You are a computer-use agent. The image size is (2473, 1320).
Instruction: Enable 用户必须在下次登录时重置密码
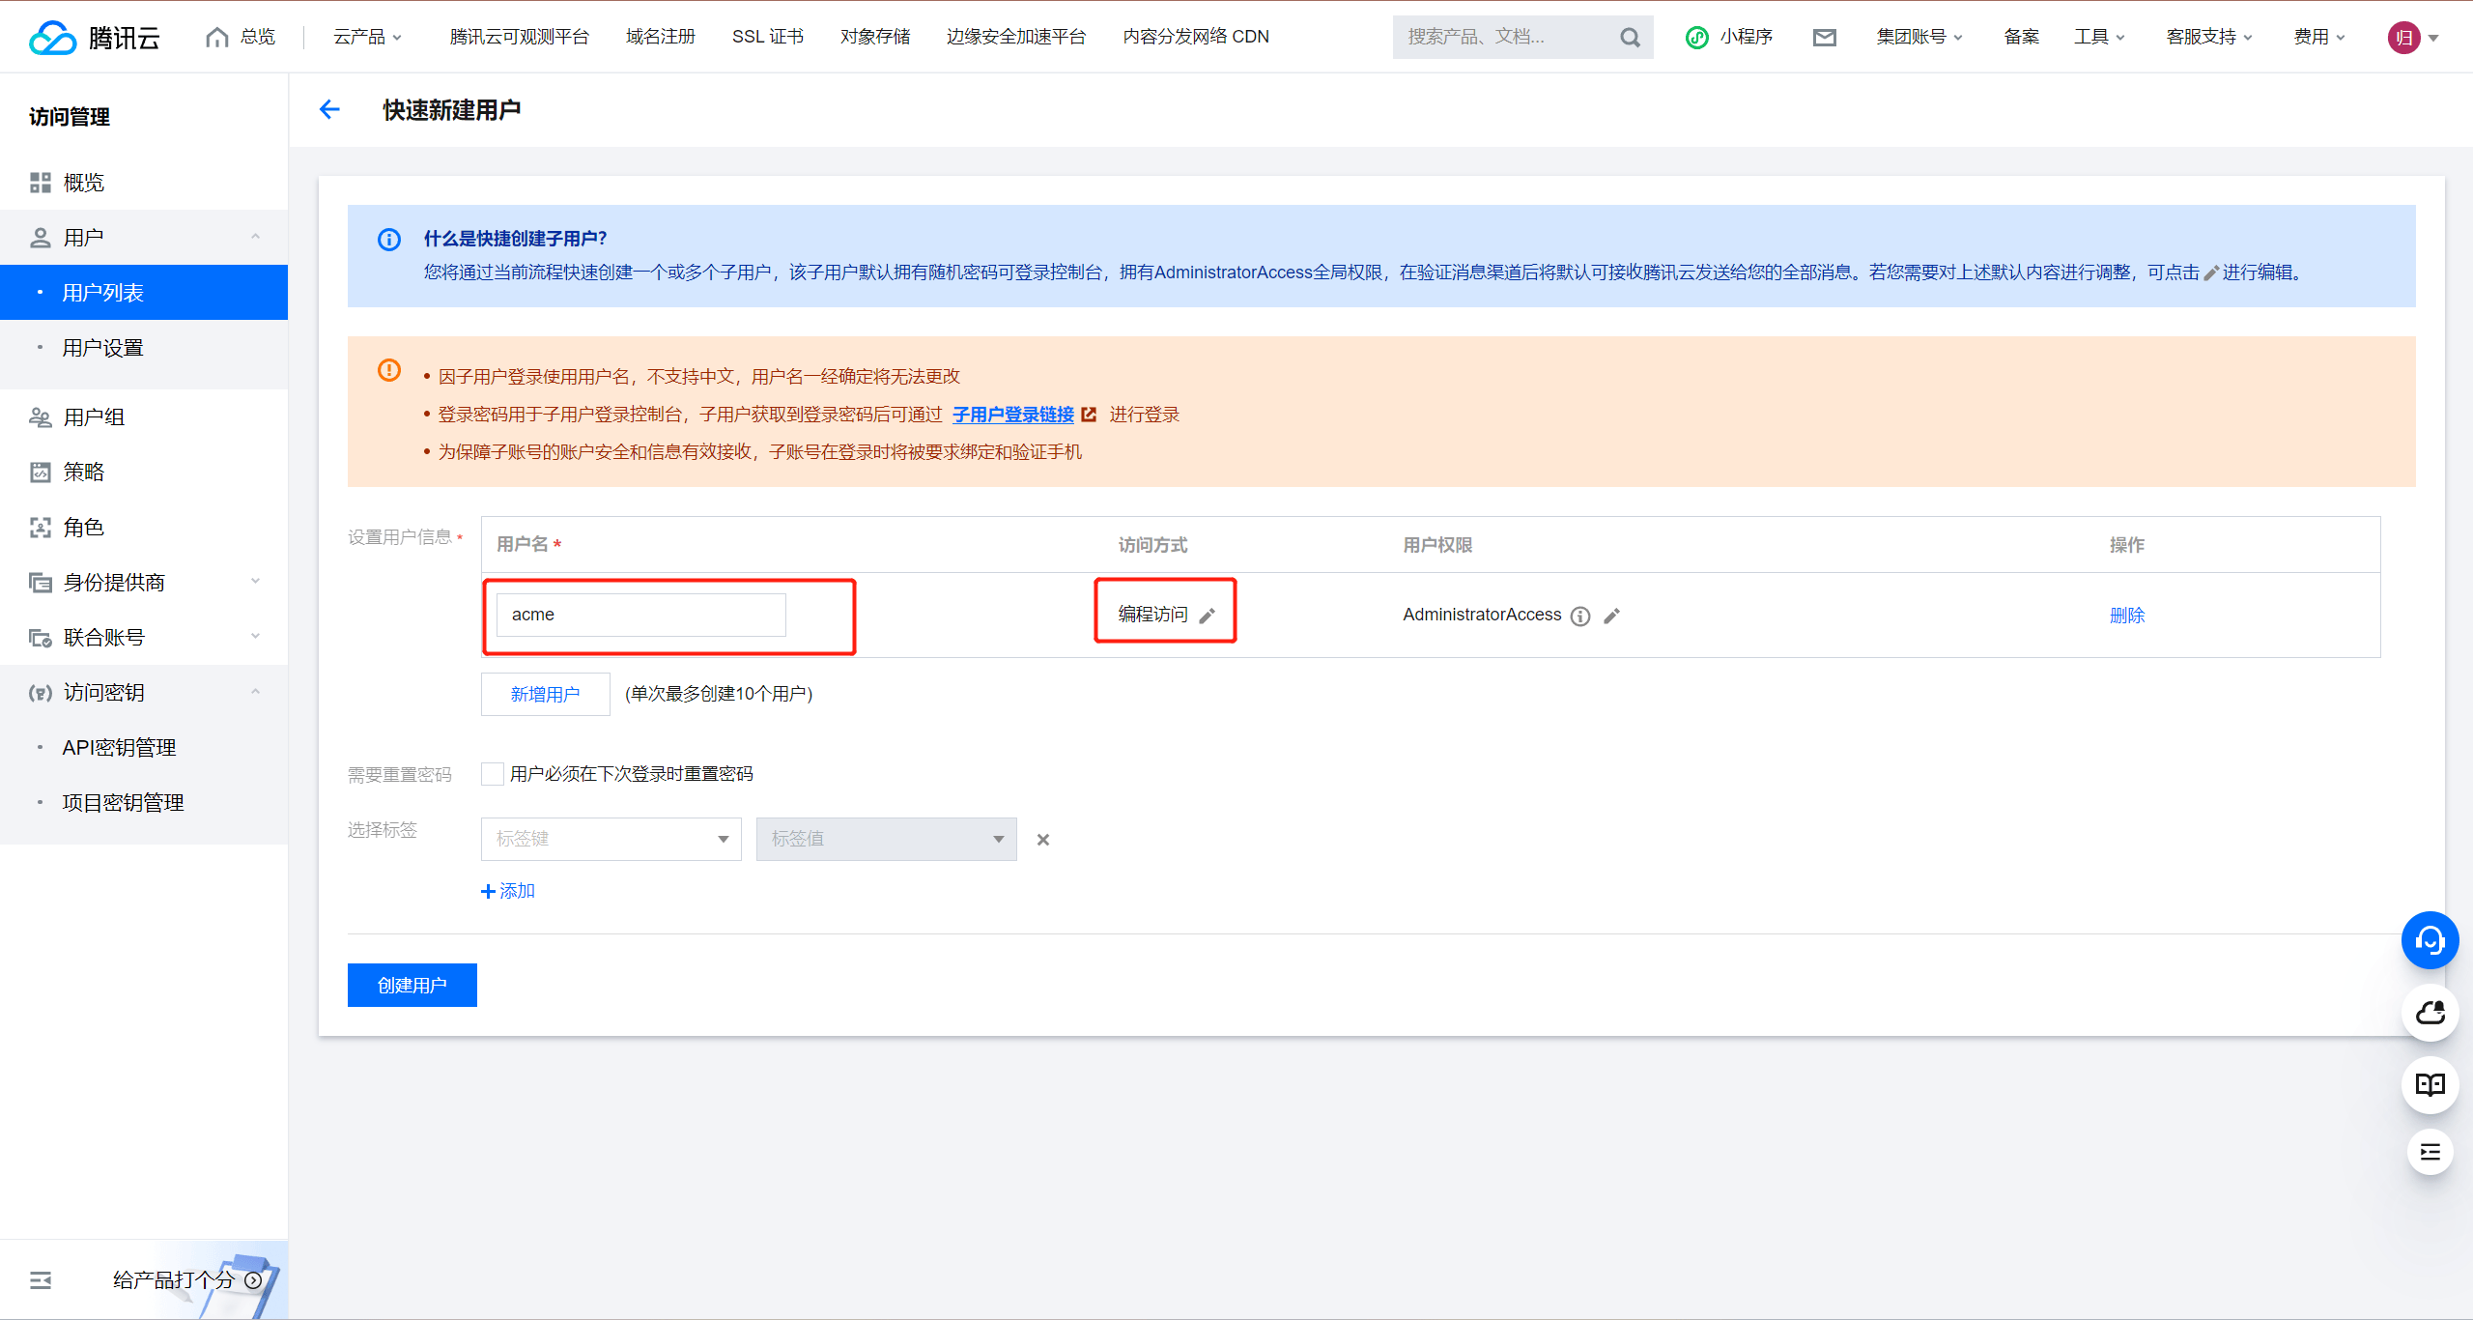pyautogui.click(x=492, y=773)
